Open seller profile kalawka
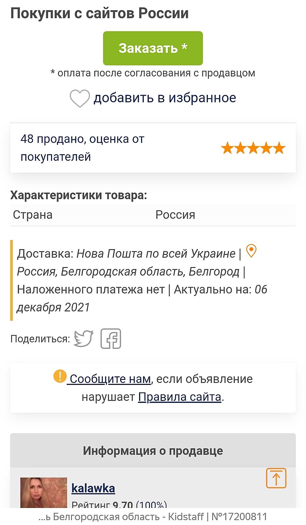 (x=93, y=488)
